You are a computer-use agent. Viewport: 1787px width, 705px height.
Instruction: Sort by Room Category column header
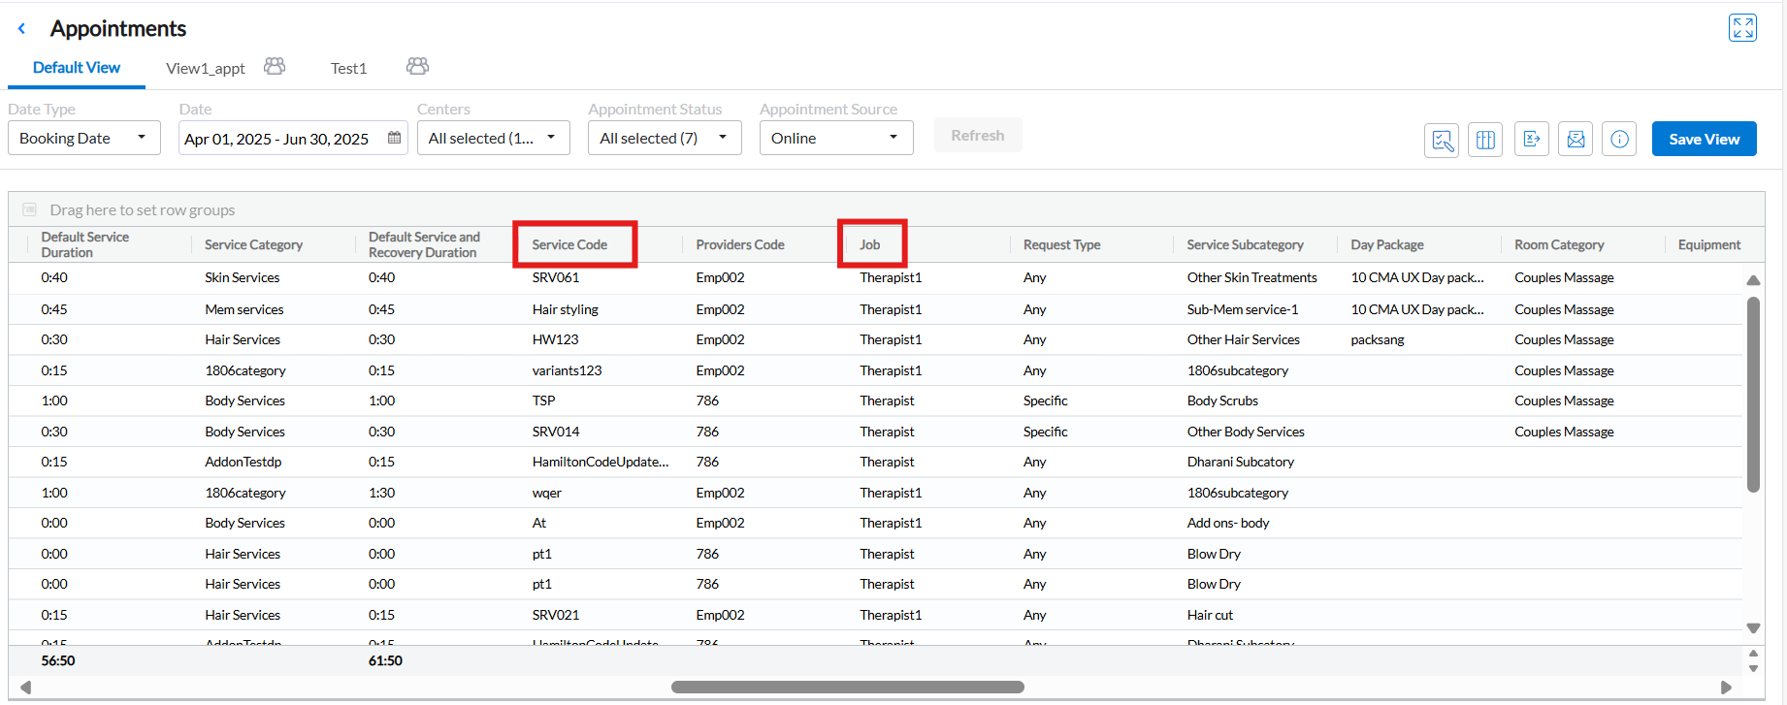tap(1559, 244)
